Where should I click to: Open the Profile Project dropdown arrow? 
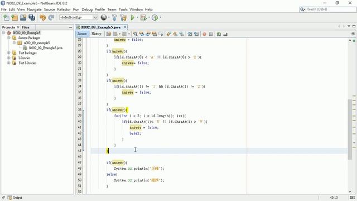click(x=160, y=17)
